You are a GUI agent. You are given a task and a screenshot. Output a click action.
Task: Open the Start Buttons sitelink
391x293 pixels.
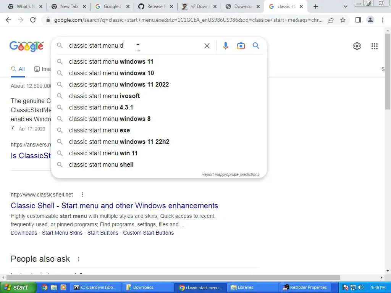click(103, 233)
